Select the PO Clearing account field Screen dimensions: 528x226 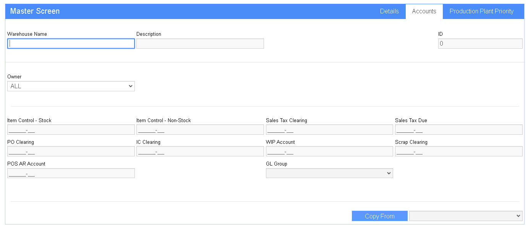coord(71,151)
